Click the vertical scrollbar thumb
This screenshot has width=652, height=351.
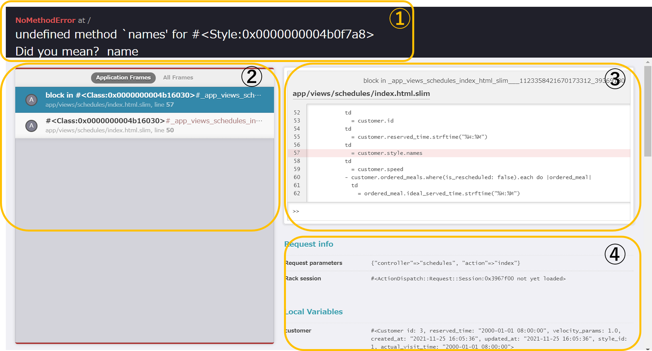(x=647, y=111)
